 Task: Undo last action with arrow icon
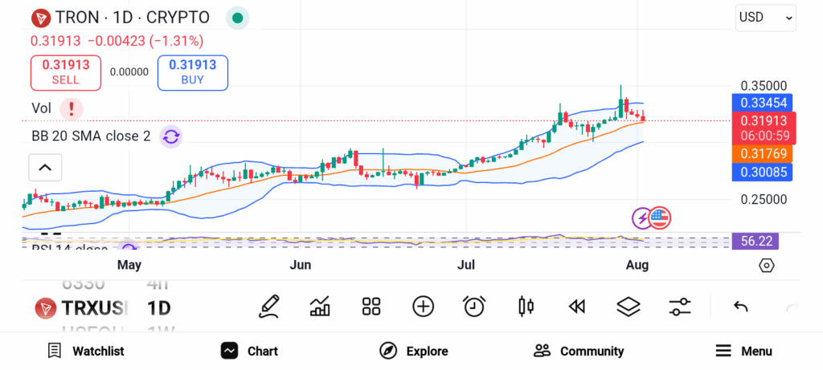[741, 306]
